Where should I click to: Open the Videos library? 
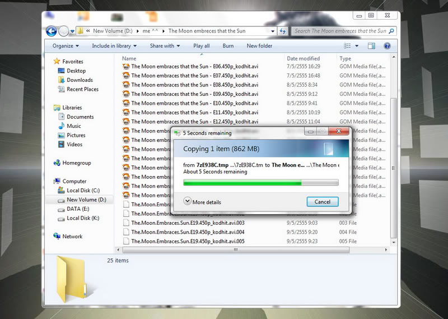coord(74,144)
